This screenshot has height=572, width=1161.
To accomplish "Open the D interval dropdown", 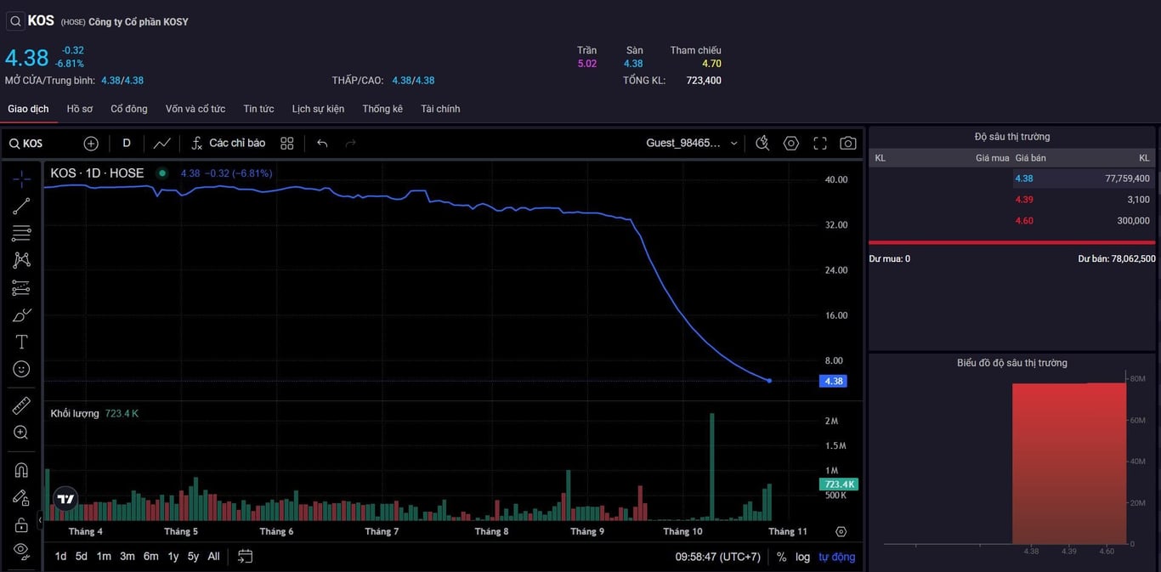I will [x=127, y=143].
